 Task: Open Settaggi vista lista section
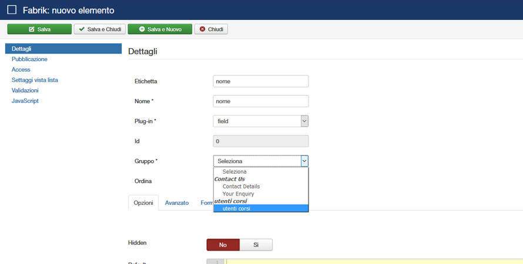tap(35, 80)
